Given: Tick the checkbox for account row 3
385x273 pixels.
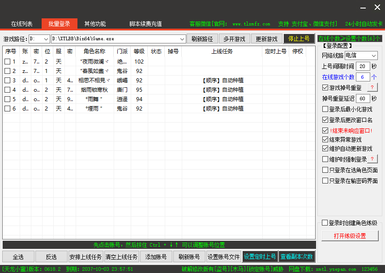Looking at the screenshot, I should click(x=7, y=80).
